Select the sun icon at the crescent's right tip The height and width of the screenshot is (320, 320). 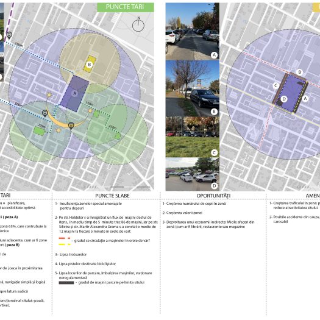pyautogui.click(x=90, y=110)
